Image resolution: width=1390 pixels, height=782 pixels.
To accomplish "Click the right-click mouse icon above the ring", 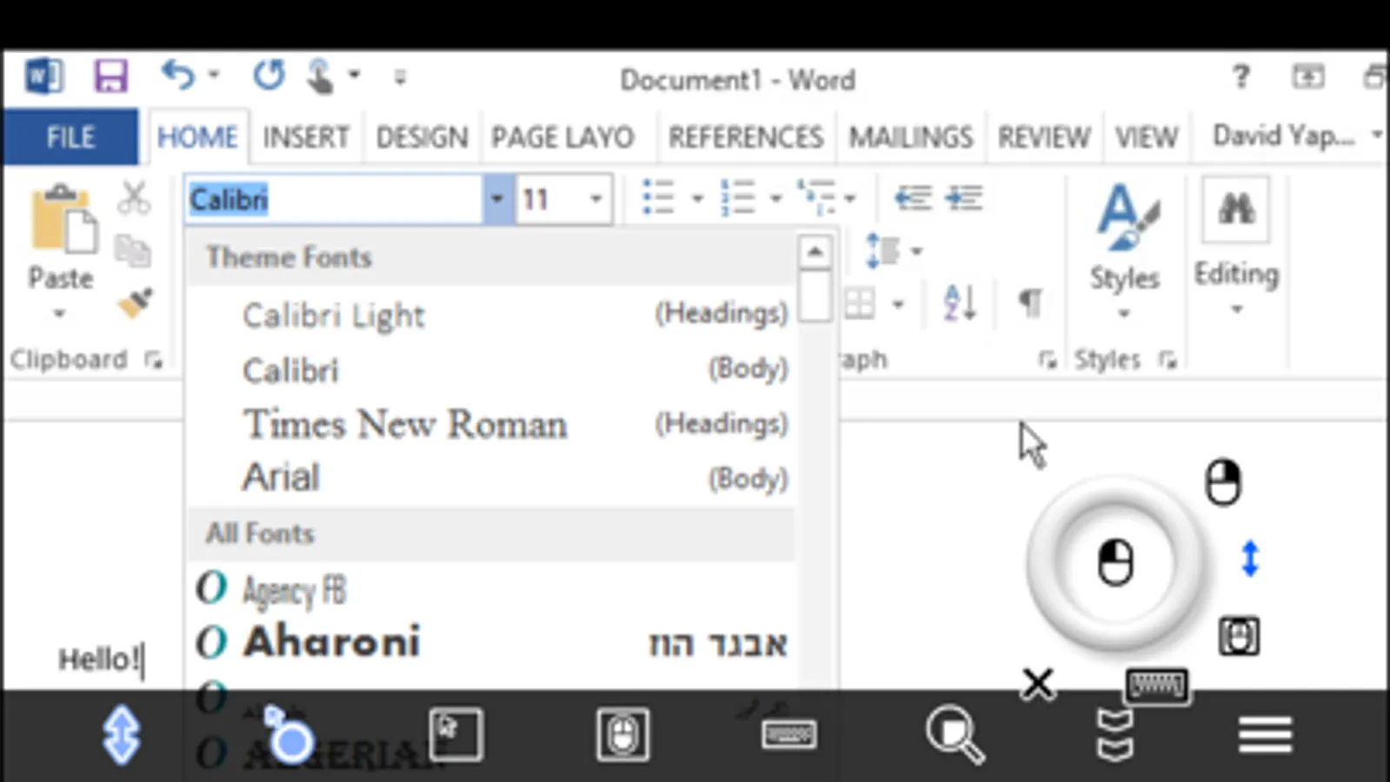I will [1222, 481].
